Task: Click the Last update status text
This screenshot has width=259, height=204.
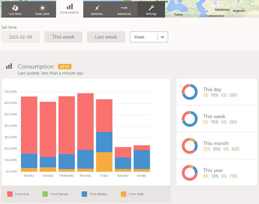Action: [x=51, y=73]
